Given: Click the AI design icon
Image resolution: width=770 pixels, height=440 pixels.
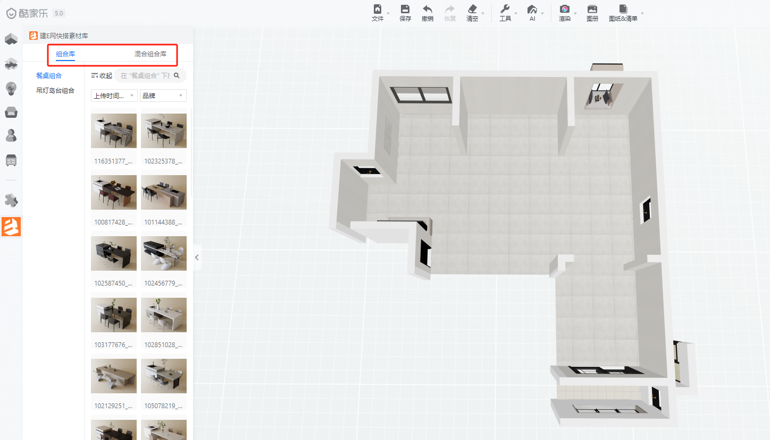Looking at the screenshot, I should click(x=532, y=10).
